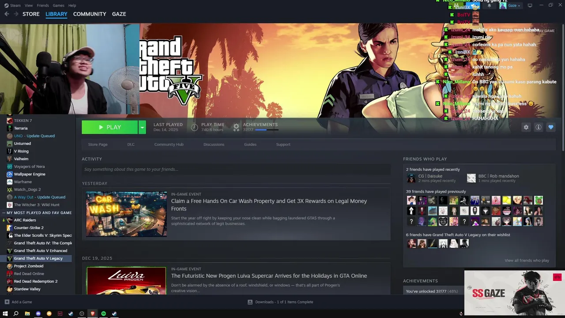Select the Terraria icon in the sidebar
The width and height of the screenshot is (565, 318).
click(x=10, y=128)
